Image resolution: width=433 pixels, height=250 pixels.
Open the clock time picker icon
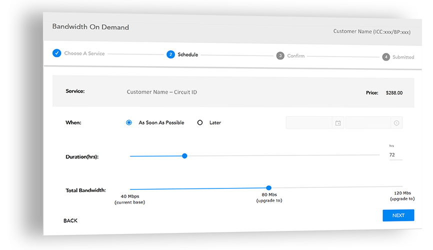396,123
